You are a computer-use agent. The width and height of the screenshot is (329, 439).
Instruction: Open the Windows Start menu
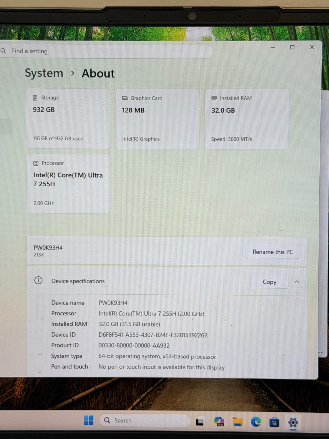(89, 420)
